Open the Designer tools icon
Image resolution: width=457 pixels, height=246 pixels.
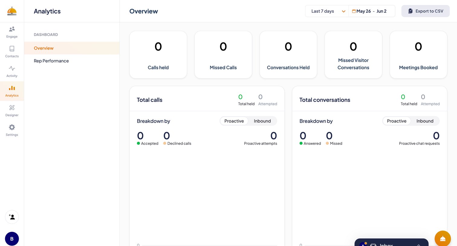12,108
